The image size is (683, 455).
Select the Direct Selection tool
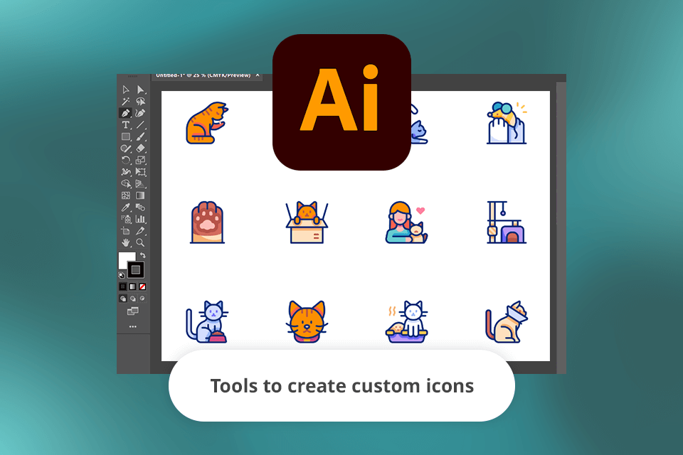tap(140, 90)
